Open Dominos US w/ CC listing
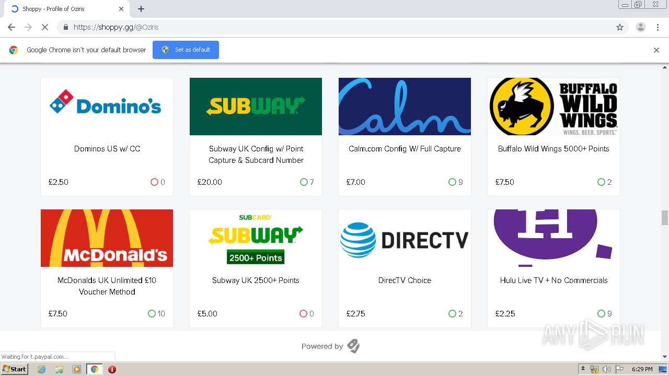Screen dimensions: 669x376 point(107,149)
